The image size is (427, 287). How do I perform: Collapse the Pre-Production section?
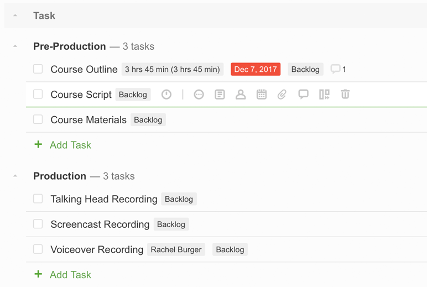coord(15,46)
